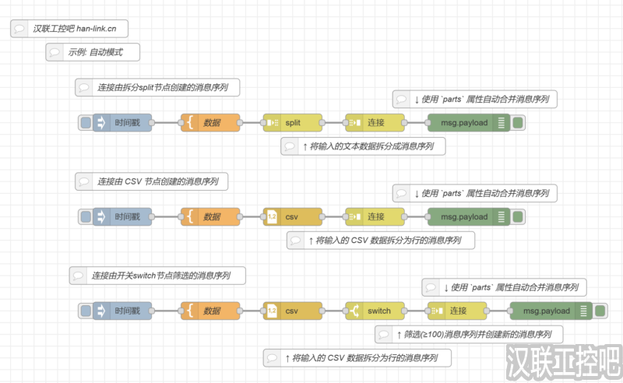Click the output port of the split node
The height and width of the screenshot is (383, 623).
pyautogui.click(x=323, y=122)
